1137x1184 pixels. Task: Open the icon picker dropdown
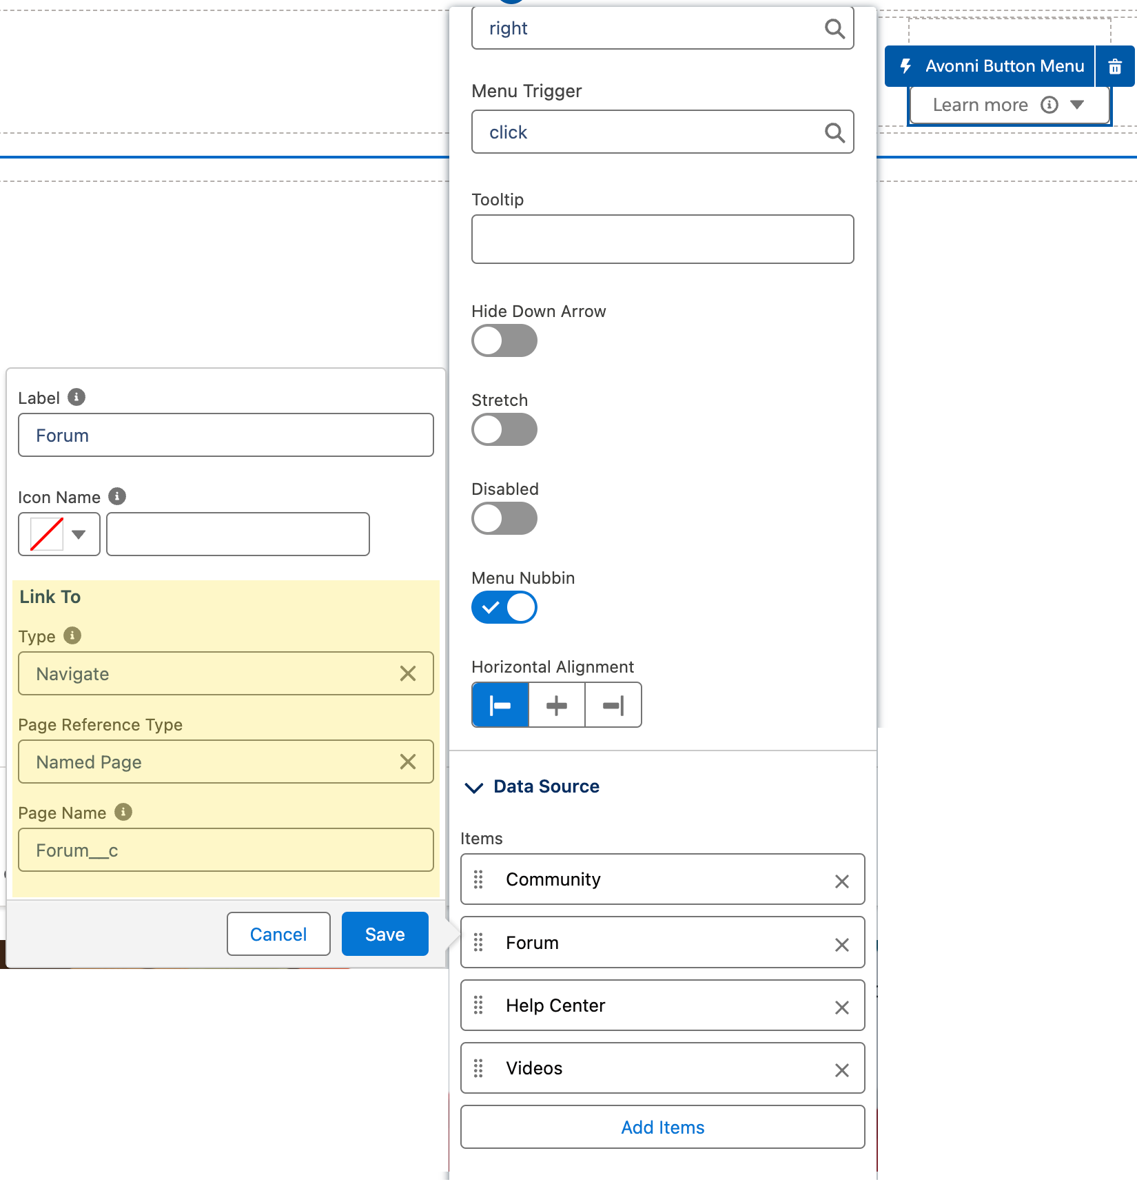(x=59, y=534)
